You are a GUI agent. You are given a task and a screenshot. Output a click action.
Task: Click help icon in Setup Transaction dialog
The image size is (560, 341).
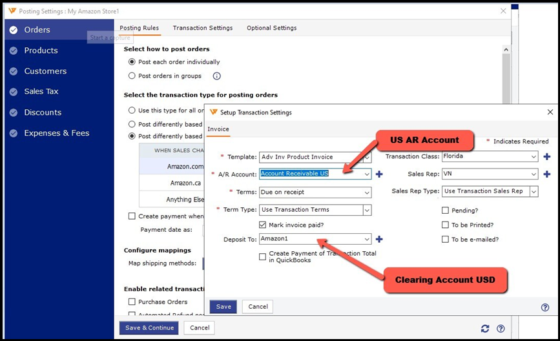[544, 307]
